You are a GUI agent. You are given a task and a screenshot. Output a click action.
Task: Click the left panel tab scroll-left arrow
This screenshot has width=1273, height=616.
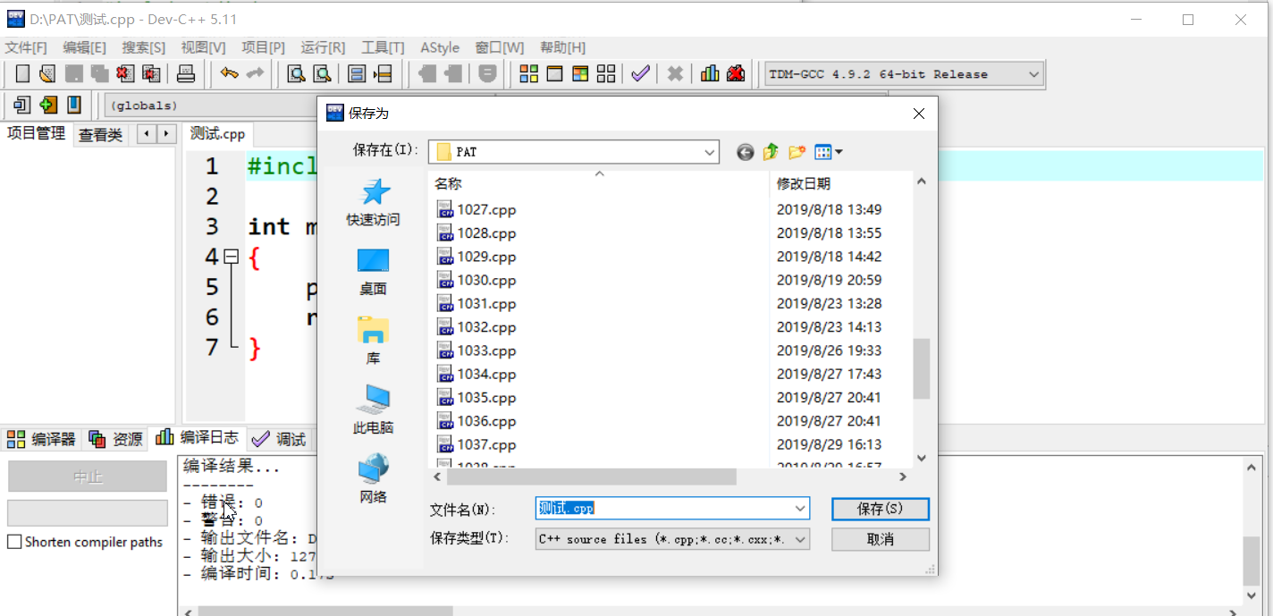coord(146,134)
